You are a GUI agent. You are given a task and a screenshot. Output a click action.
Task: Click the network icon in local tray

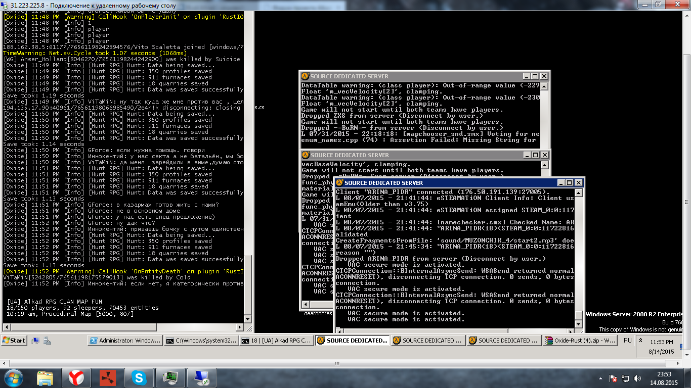(625, 378)
